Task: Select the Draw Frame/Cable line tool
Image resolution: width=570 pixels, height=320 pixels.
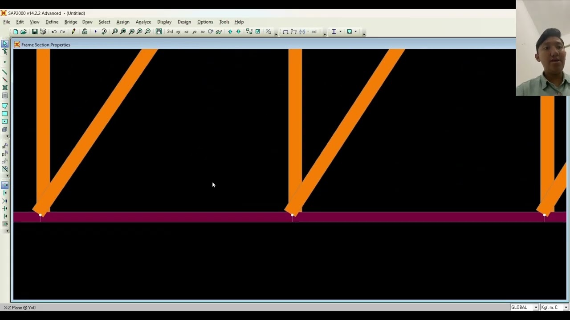Action: (x=5, y=72)
